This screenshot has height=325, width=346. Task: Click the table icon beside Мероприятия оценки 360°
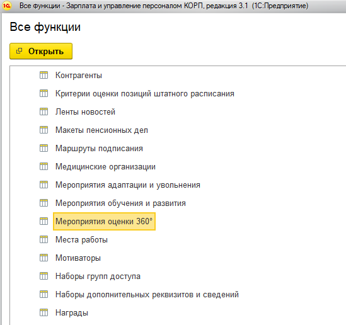pos(43,221)
